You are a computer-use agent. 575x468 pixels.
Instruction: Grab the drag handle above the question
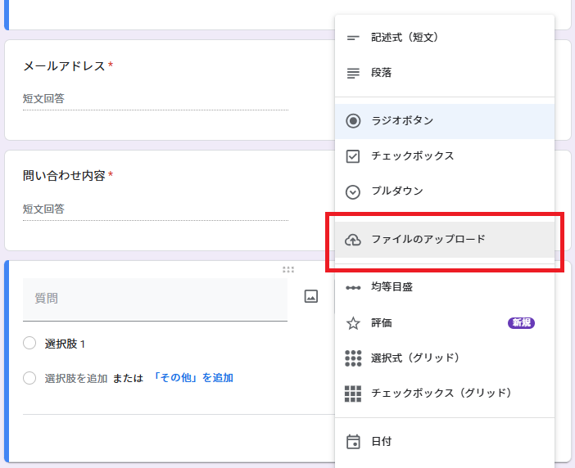287,268
